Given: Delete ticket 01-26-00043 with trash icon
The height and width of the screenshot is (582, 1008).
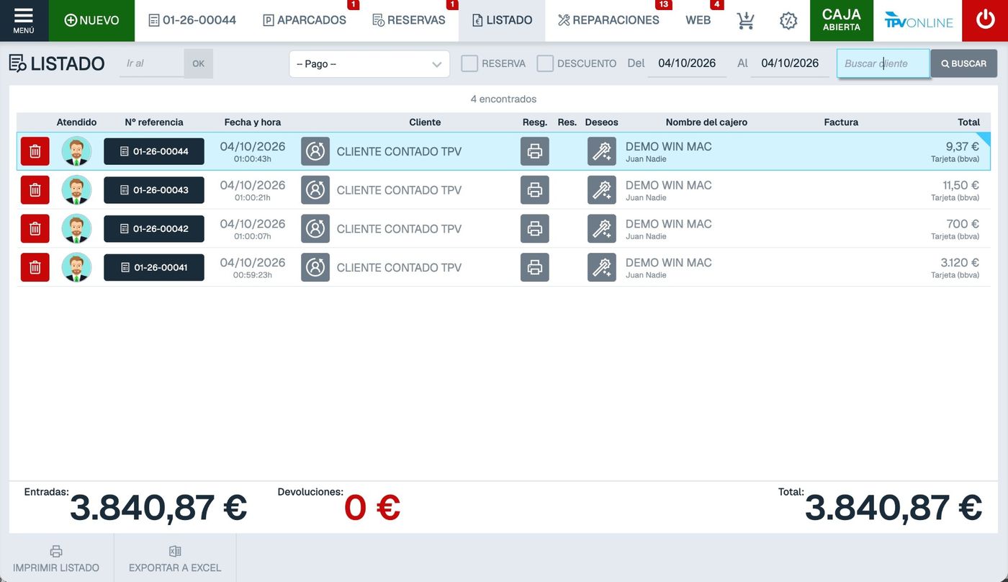Looking at the screenshot, I should [35, 190].
